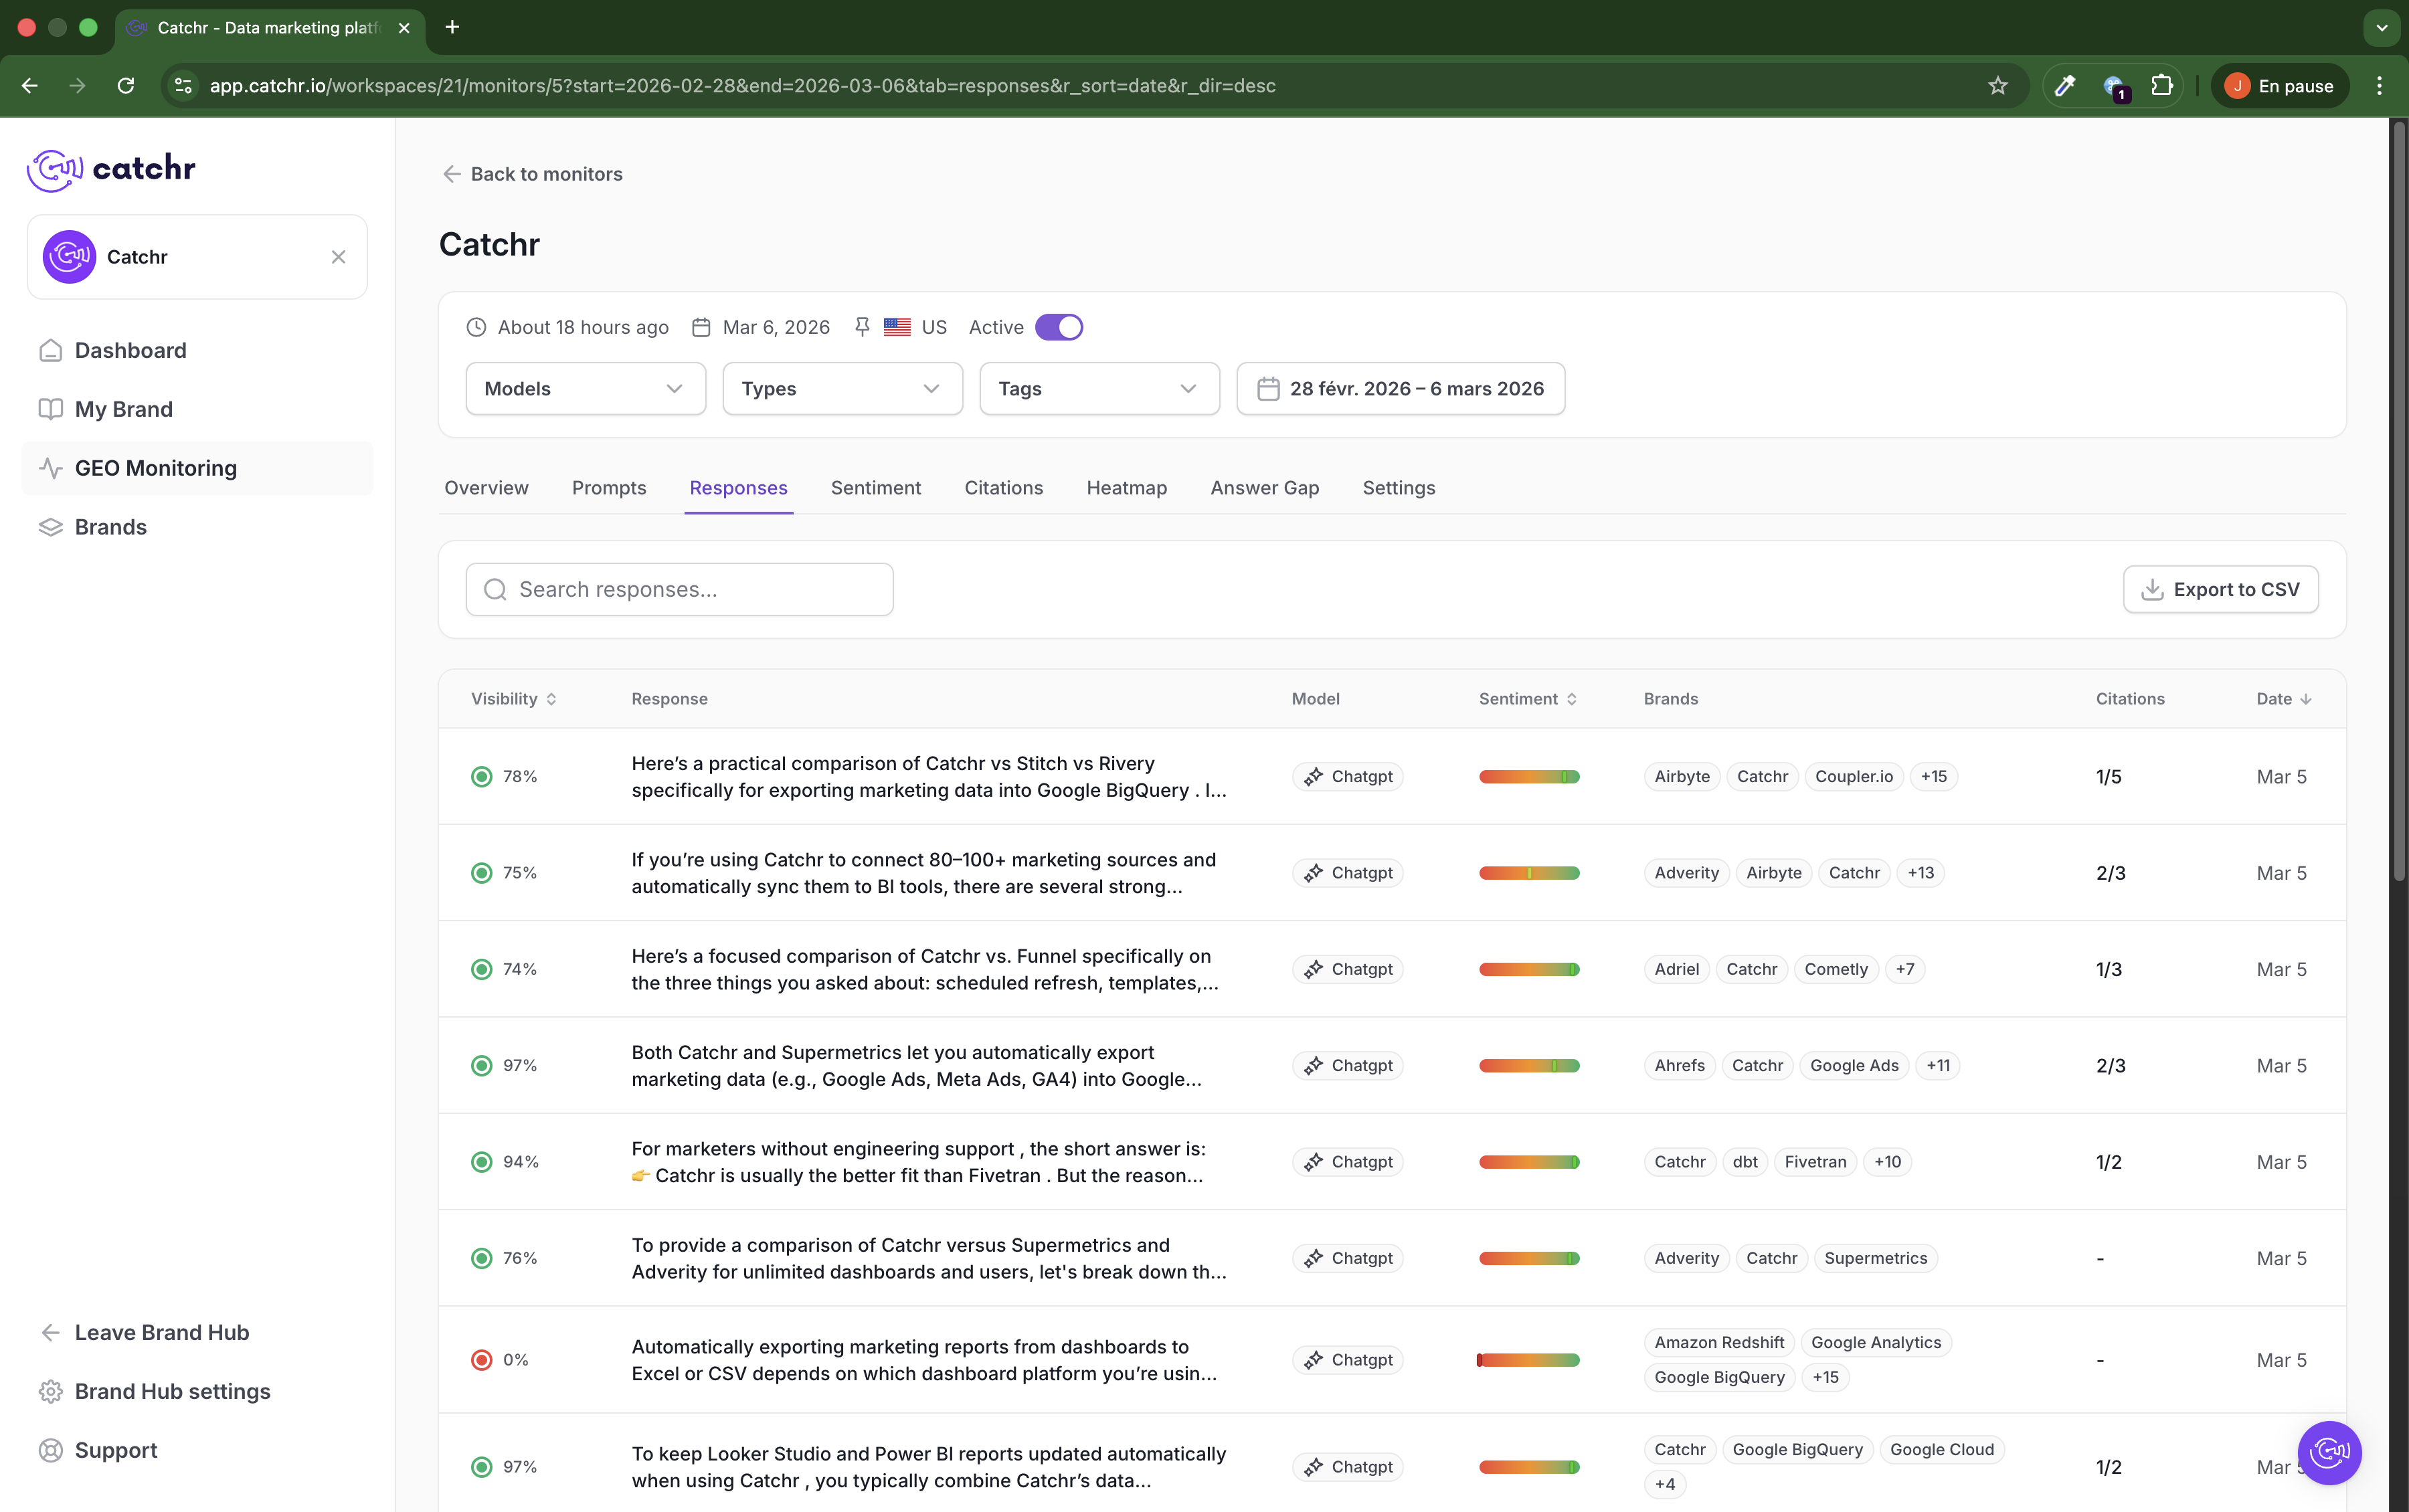Click the My Brand book icon
The image size is (2409, 1512).
click(51, 409)
